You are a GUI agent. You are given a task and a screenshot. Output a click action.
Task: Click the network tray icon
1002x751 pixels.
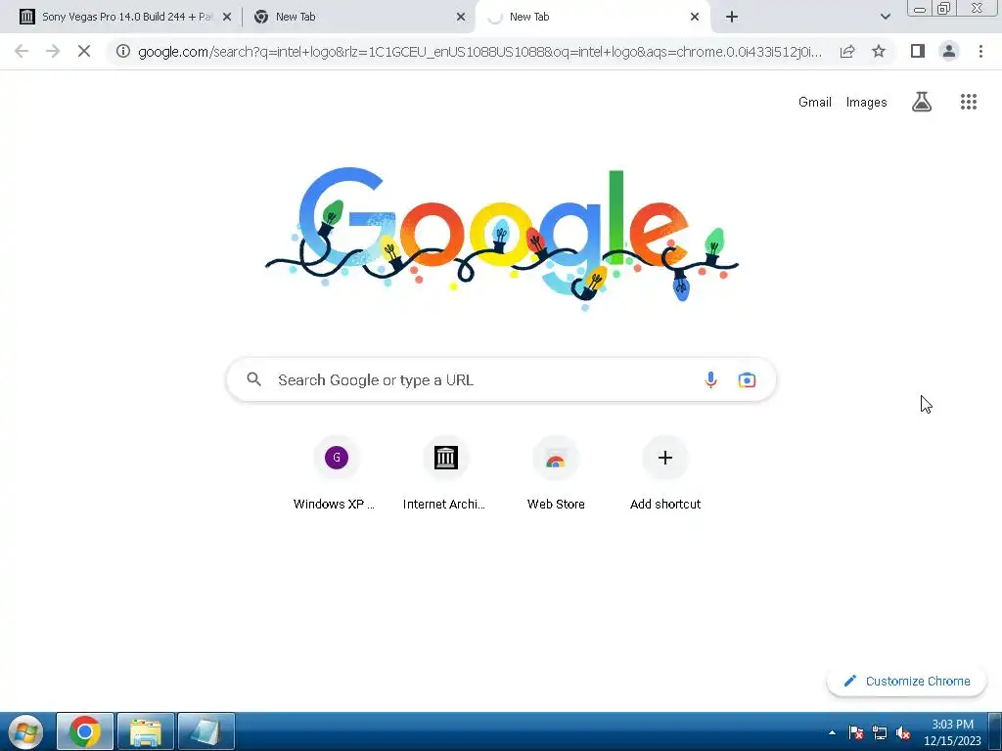[880, 732]
